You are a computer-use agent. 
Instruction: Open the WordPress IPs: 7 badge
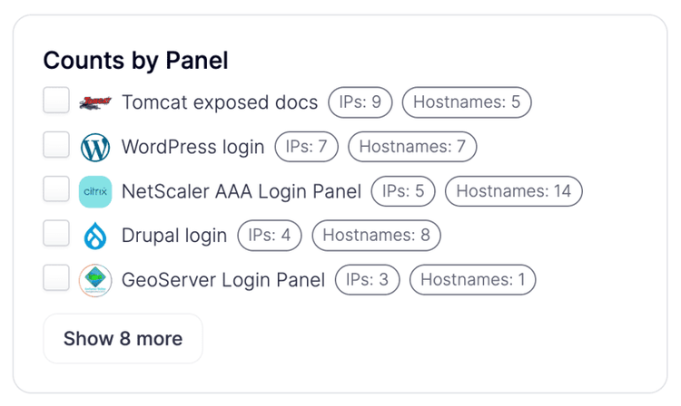306,147
